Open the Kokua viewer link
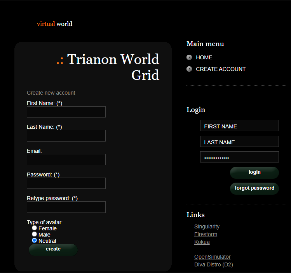This screenshot has height=273, width=291. tap(202, 242)
